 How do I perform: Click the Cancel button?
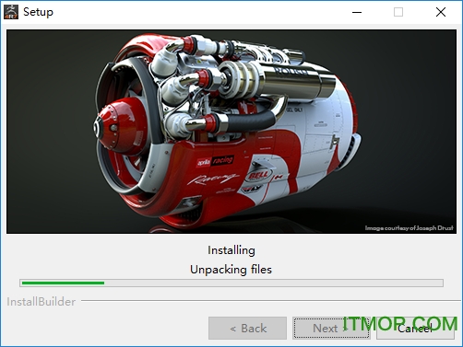(x=415, y=328)
